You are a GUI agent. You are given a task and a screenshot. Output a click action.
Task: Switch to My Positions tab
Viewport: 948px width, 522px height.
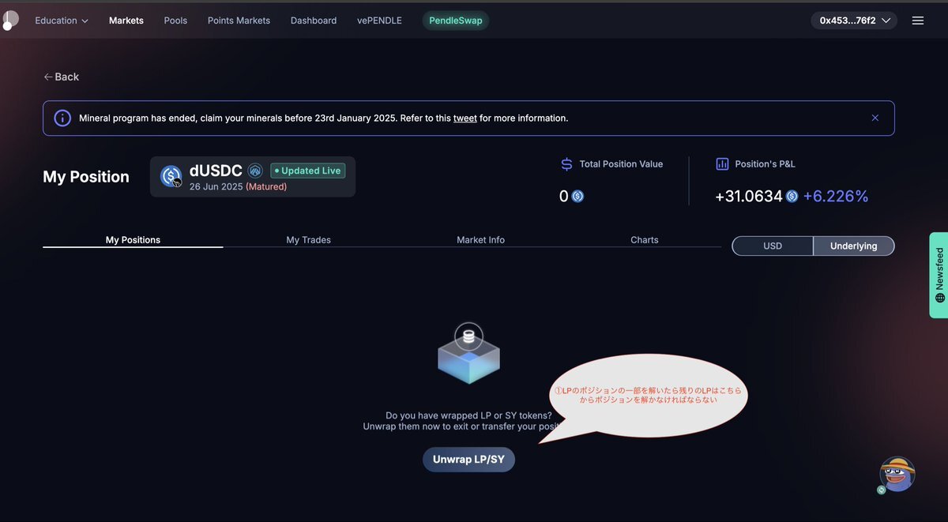pyautogui.click(x=133, y=240)
